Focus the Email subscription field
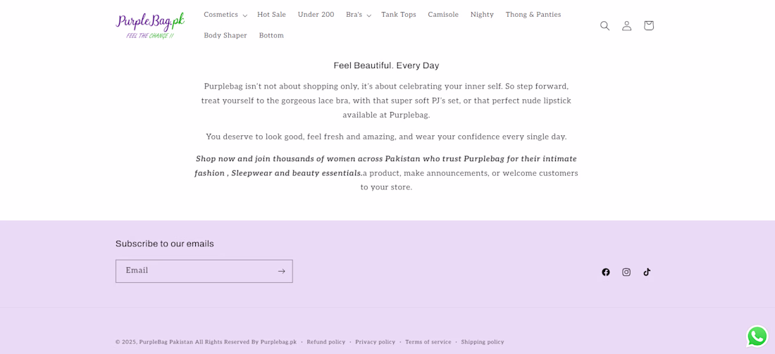775x354 pixels. pyautogui.click(x=195, y=271)
